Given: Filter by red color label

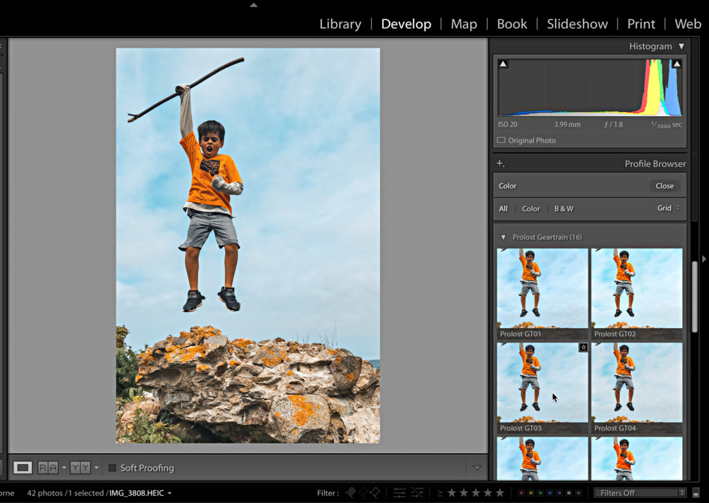Looking at the screenshot, I should click(x=523, y=493).
